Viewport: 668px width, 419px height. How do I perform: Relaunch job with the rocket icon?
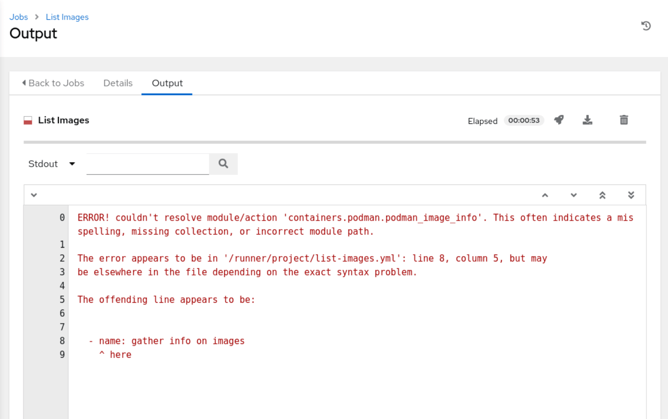[559, 120]
